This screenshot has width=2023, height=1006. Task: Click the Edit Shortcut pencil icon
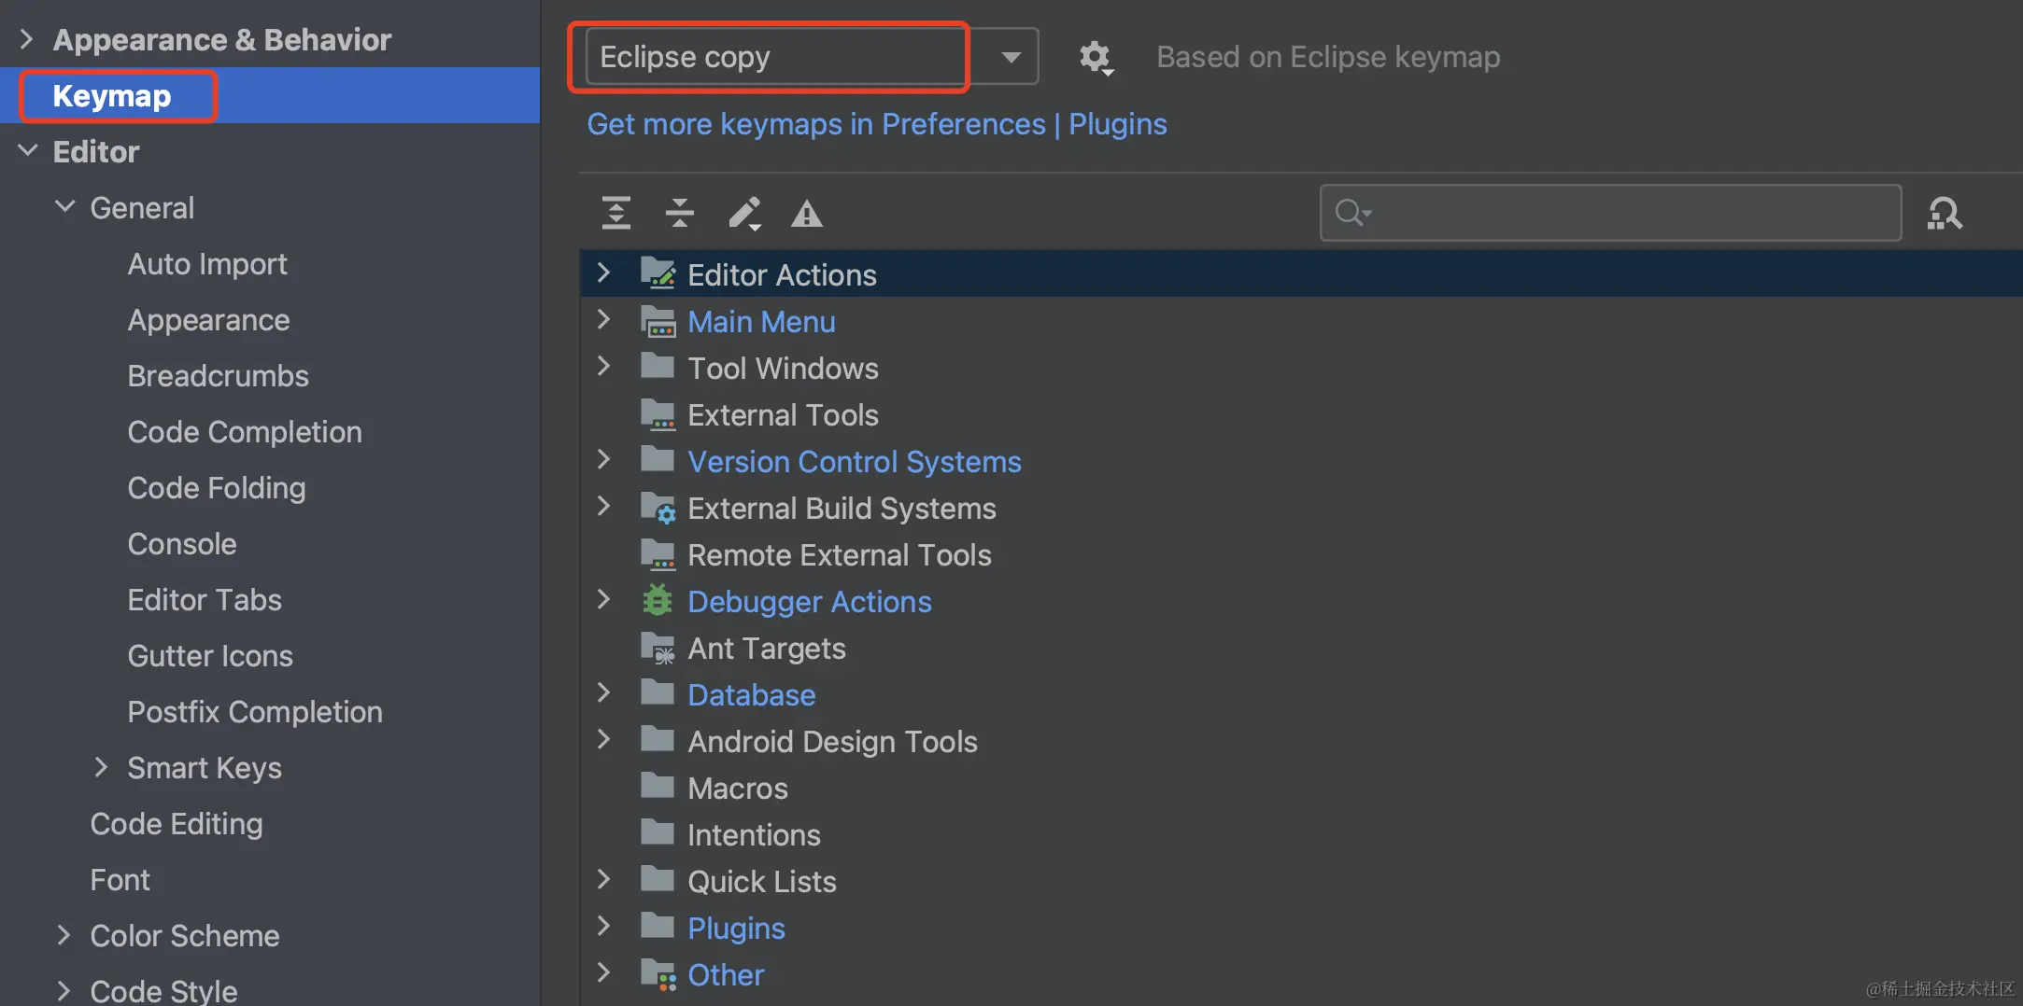(x=743, y=213)
